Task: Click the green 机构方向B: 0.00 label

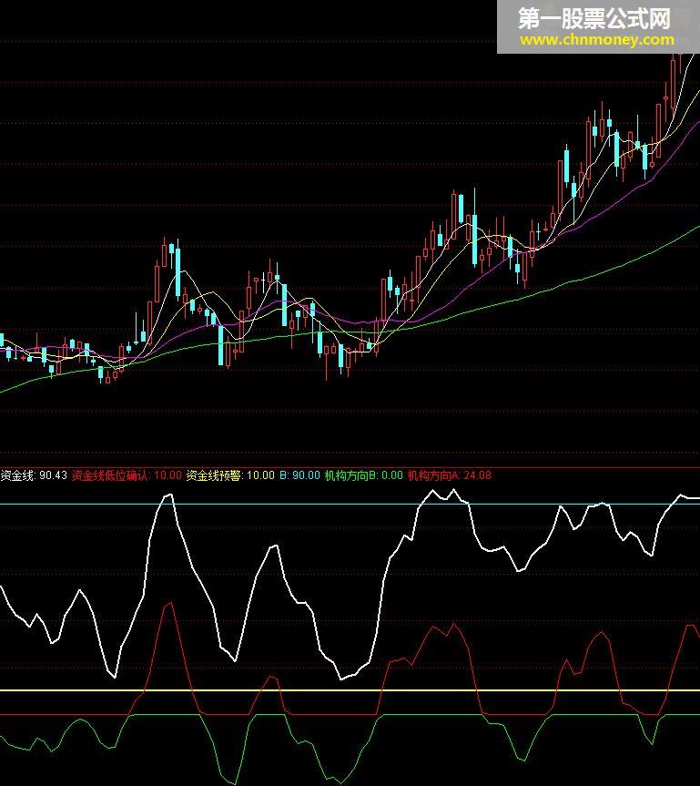Action: pos(364,475)
